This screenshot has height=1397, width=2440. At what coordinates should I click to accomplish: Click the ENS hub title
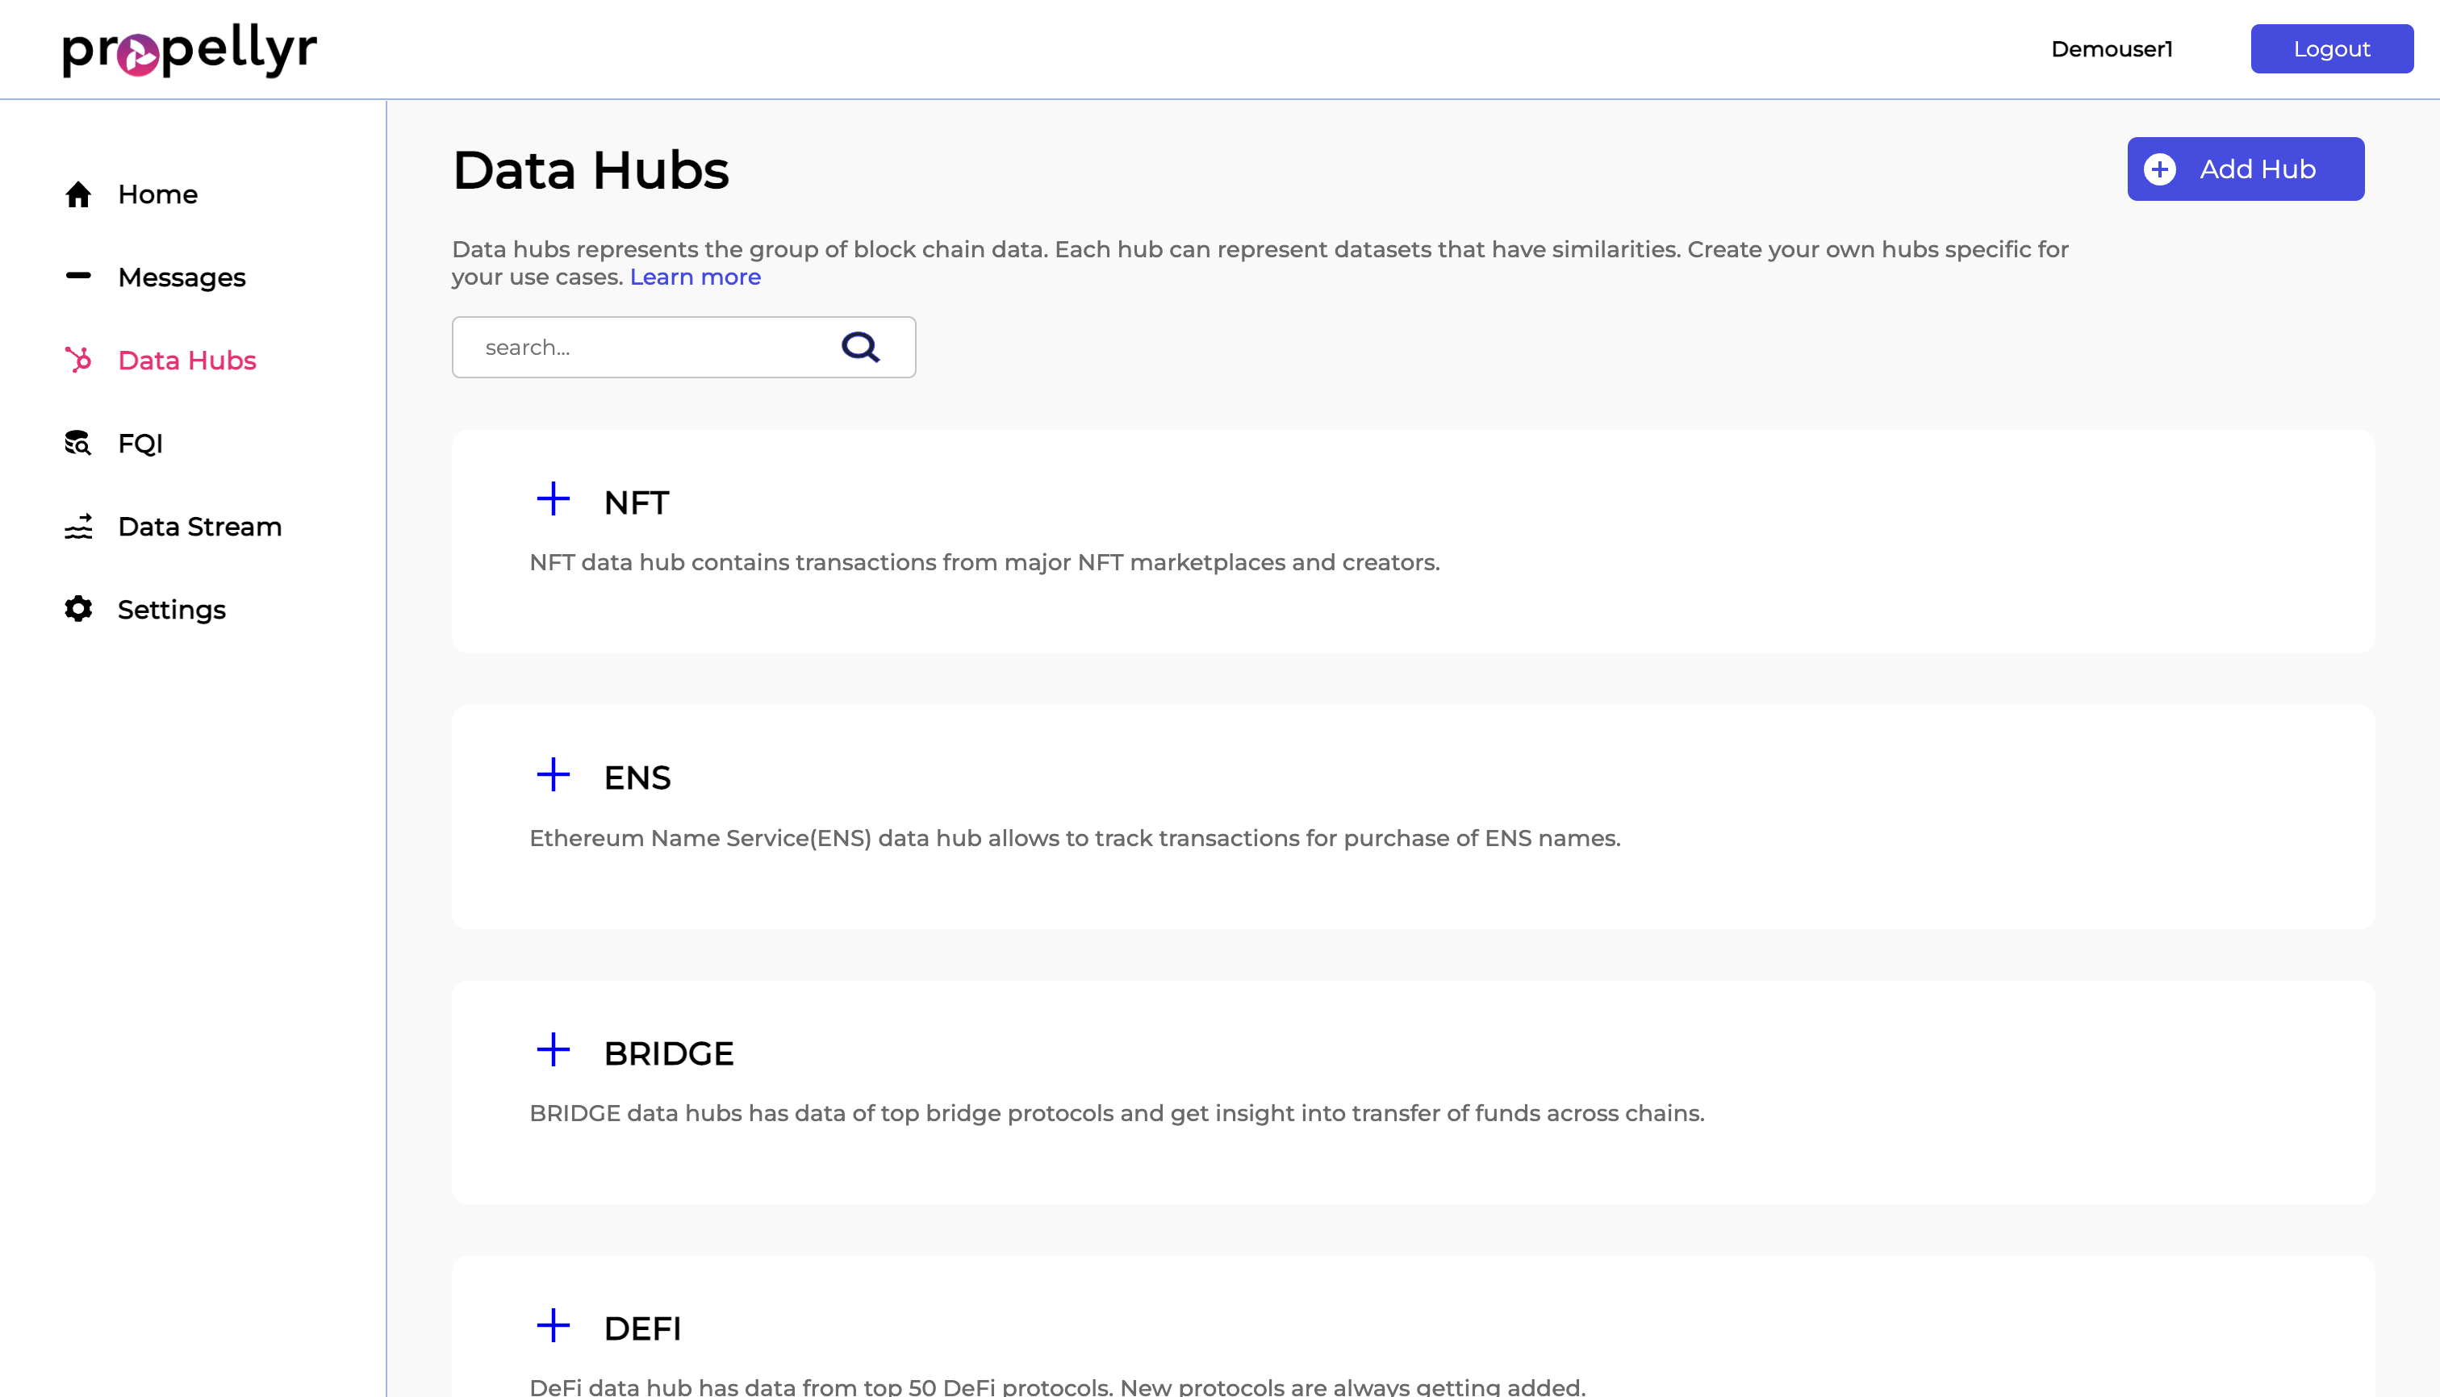tap(637, 778)
